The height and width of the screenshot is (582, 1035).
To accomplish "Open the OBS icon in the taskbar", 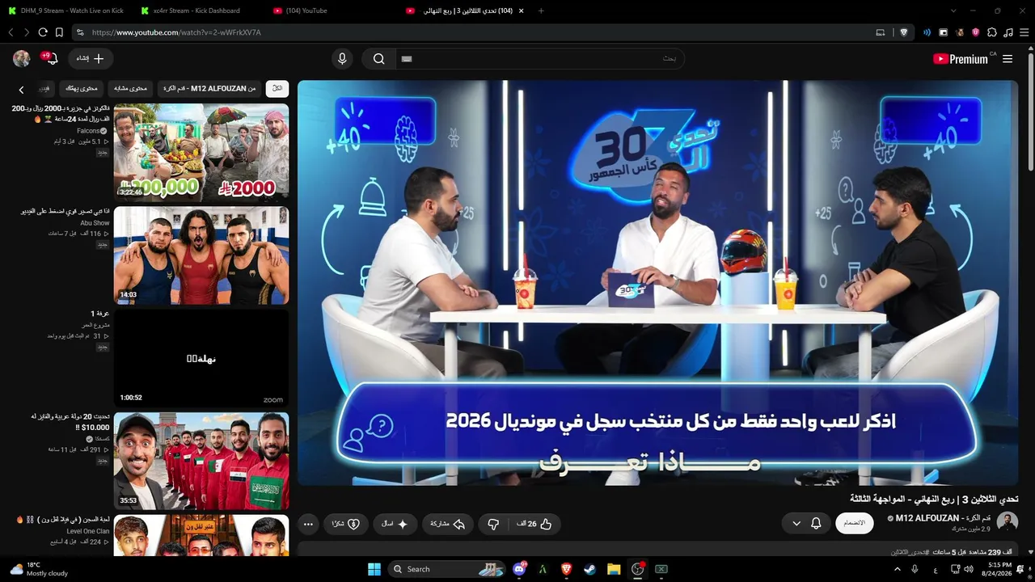I will click(637, 569).
